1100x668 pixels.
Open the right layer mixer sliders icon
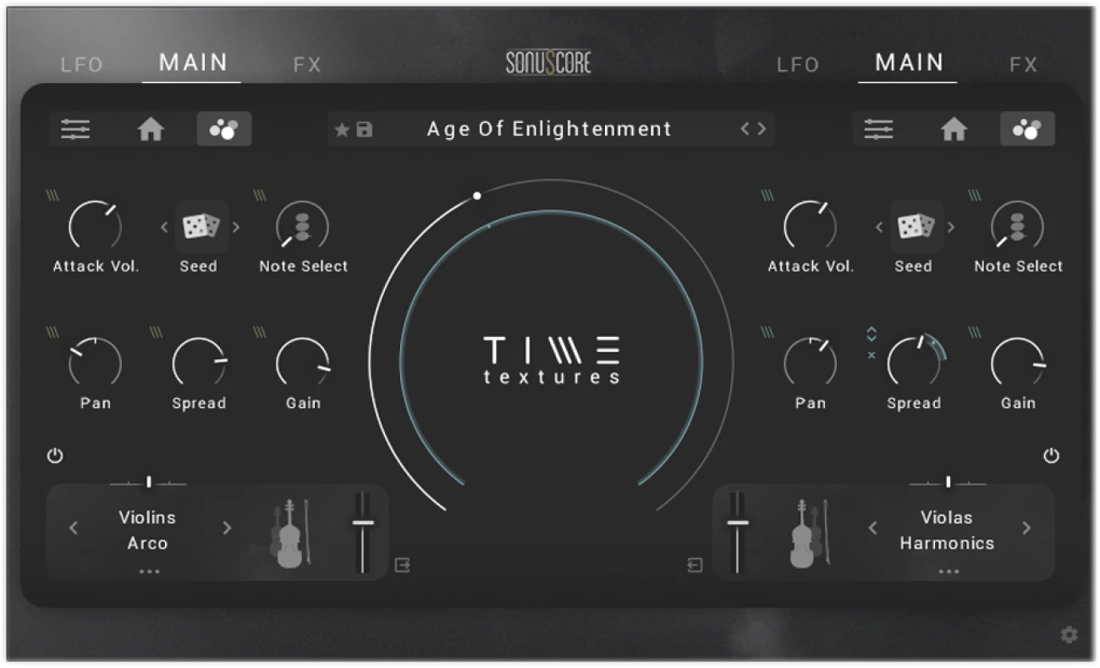(878, 130)
